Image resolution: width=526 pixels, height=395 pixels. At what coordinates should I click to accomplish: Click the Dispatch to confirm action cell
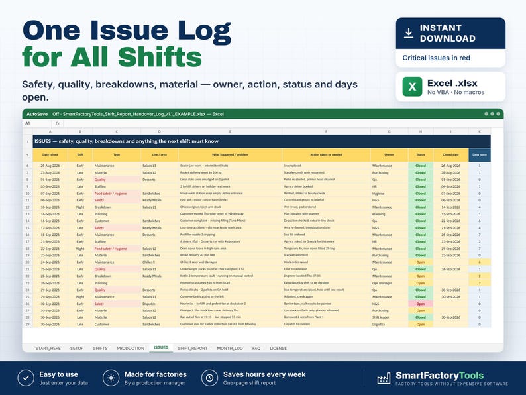click(326, 324)
